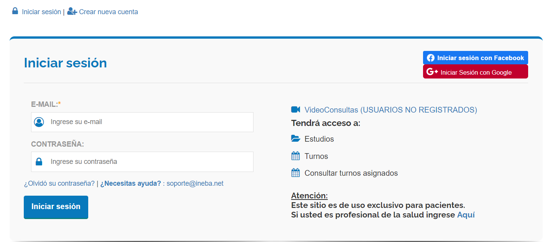The width and height of the screenshot is (550, 242).
Task: Click calendar icon beside Consultar turnos asignados
Action: pos(295,173)
